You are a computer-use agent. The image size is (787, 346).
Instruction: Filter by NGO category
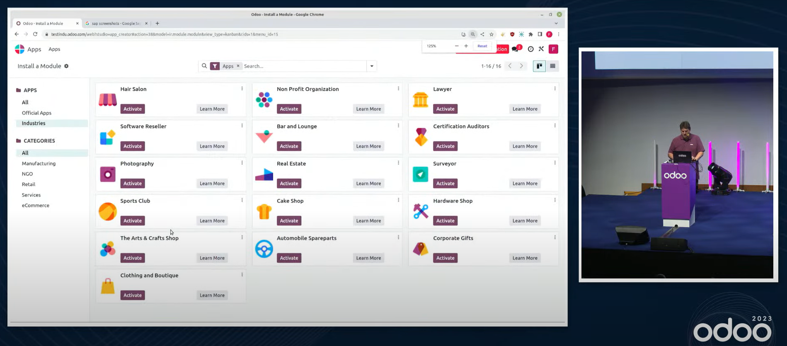[x=27, y=174]
